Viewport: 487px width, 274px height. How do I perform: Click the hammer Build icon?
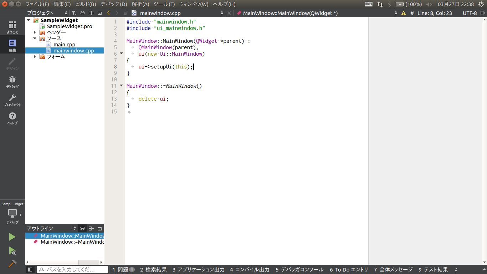(12, 264)
